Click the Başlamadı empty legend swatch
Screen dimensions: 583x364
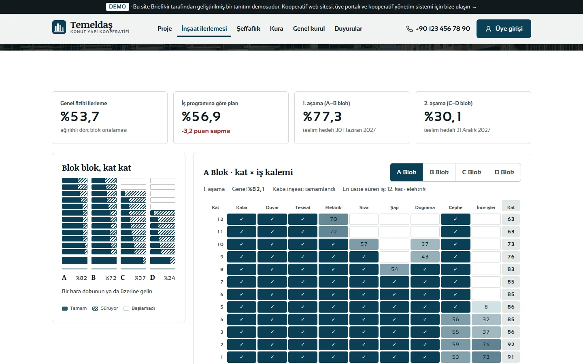126,309
